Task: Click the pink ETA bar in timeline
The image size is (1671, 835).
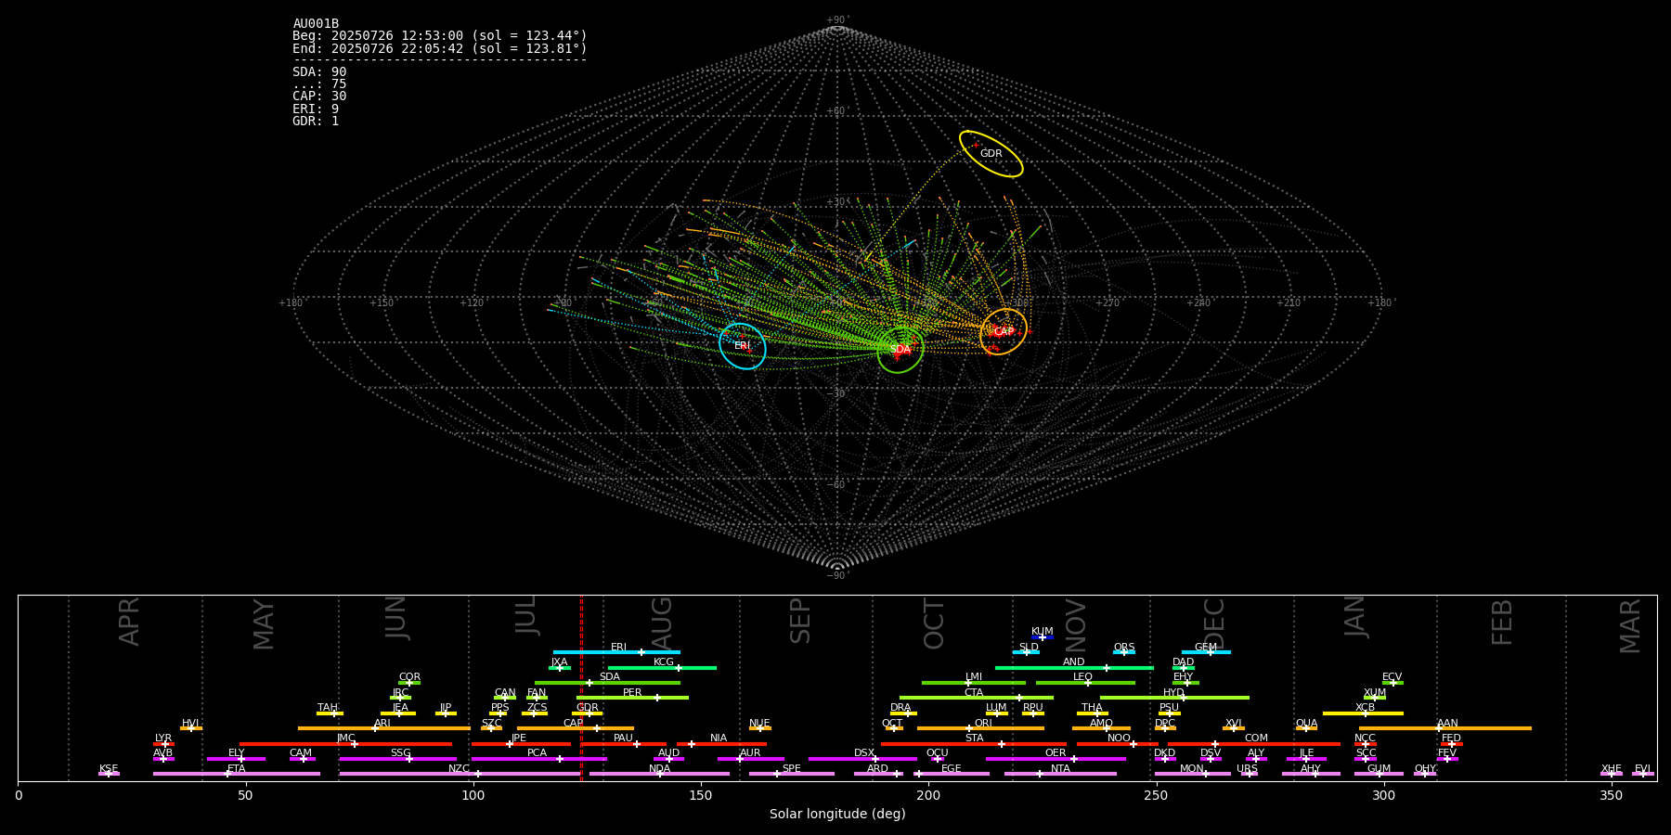Action: coord(237,774)
